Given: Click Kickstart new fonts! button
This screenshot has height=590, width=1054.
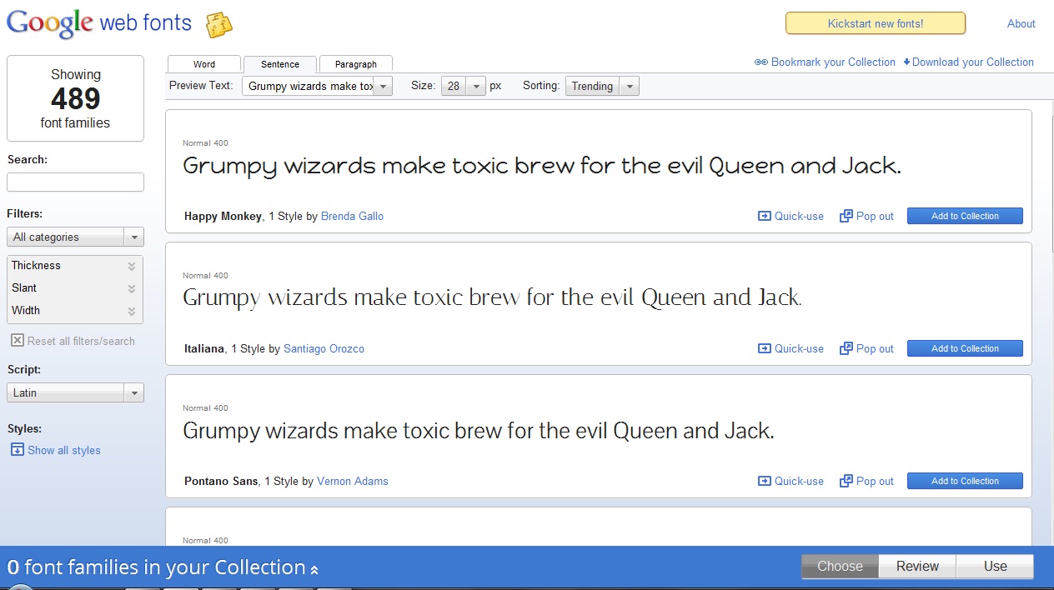Looking at the screenshot, I should point(876,23).
